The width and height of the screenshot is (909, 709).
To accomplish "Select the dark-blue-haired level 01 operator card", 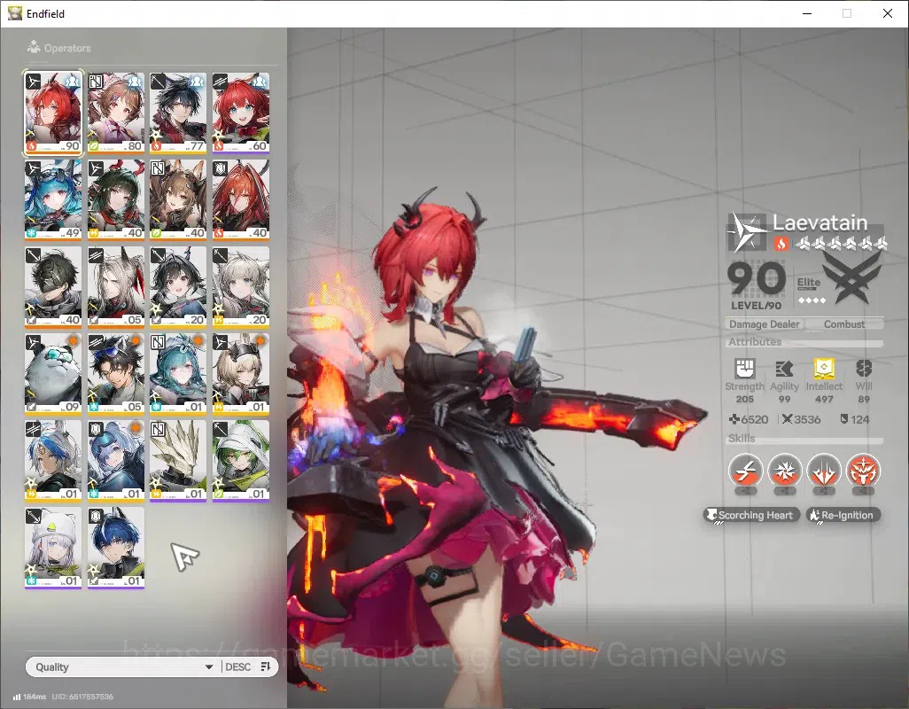I will pos(116,548).
